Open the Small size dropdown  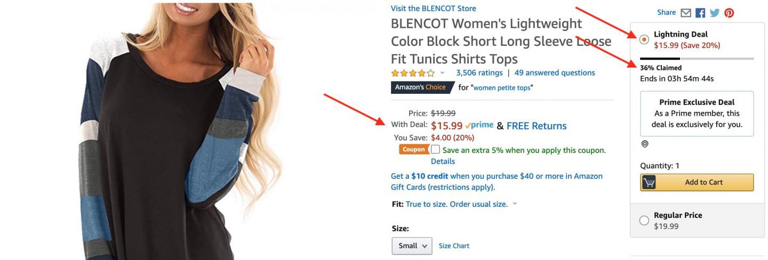click(x=412, y=246)
